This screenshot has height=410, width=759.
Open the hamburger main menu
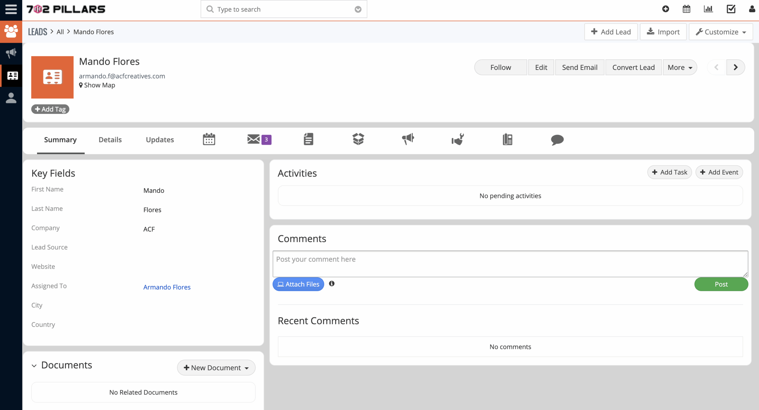[11, 9]
